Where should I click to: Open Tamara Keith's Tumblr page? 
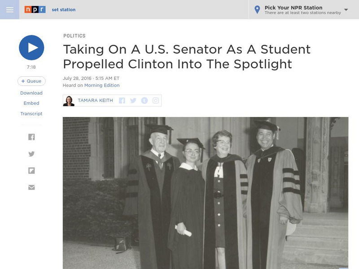144,100
